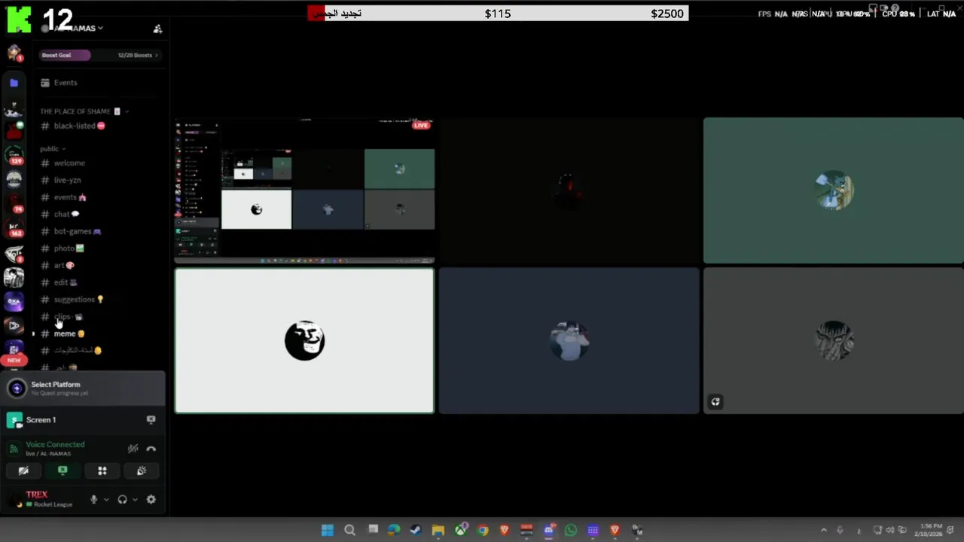
Task: Click the Windows Start button
Action: point(328,531)
